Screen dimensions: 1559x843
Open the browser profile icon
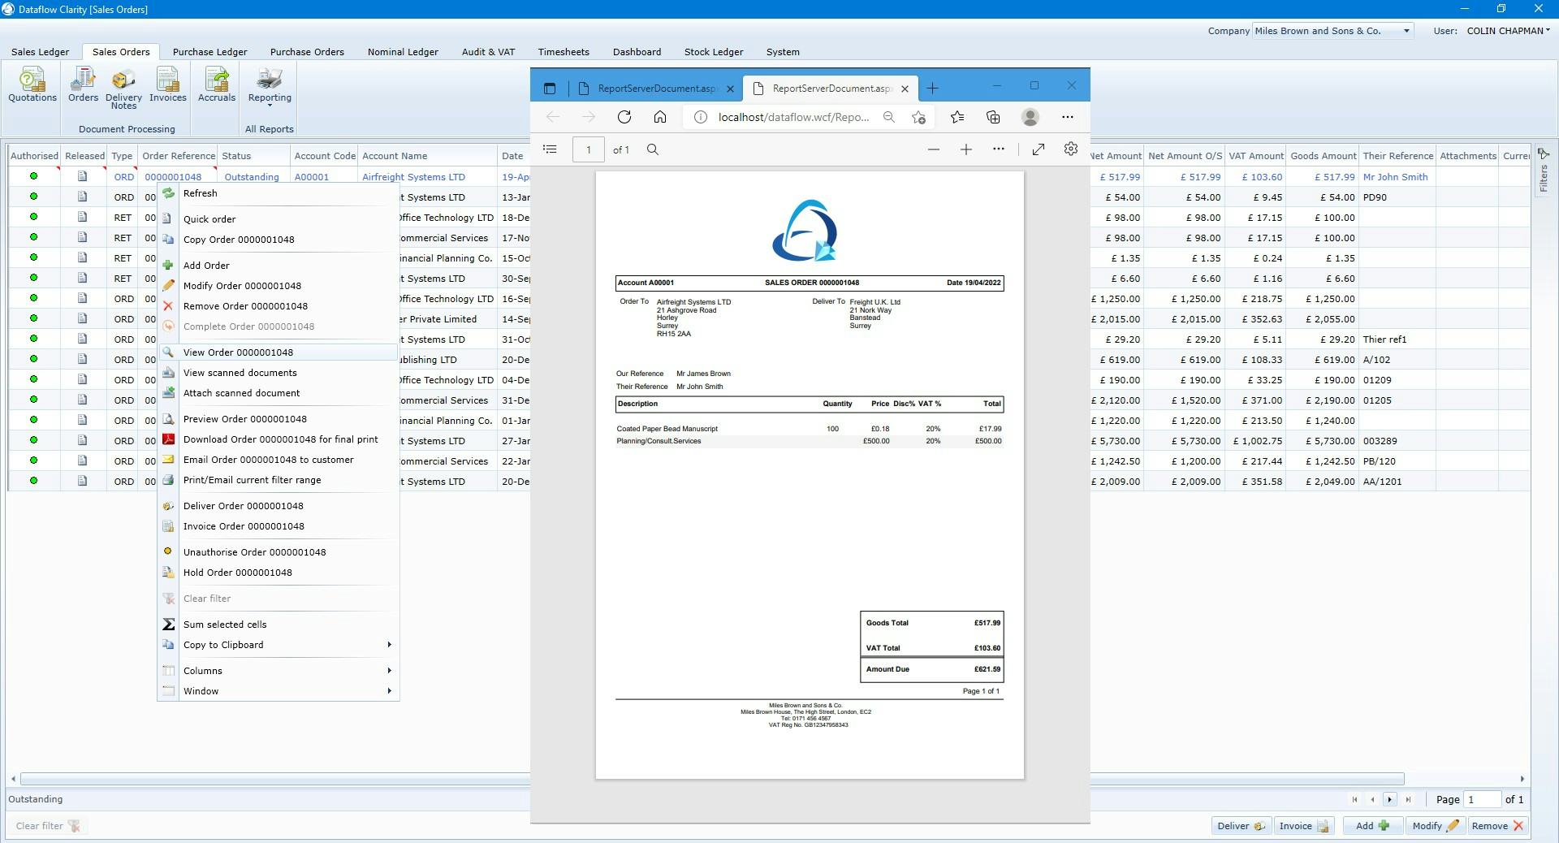coord(1030,117)
